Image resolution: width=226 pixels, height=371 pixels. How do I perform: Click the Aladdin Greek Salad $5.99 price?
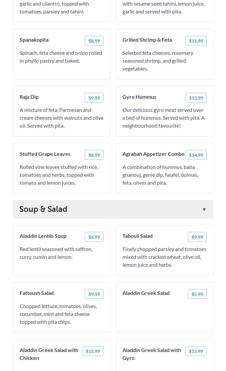click(197, 294)
